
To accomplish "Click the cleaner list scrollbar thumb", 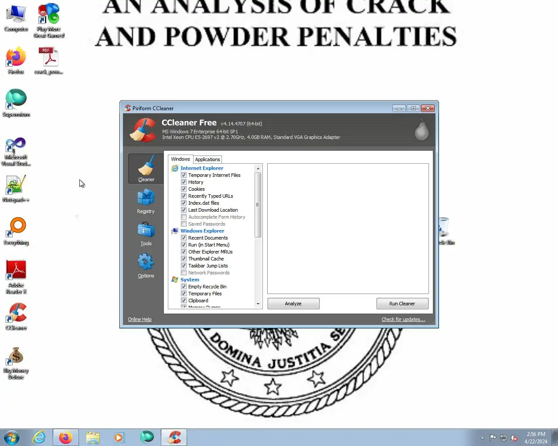I will (258, 205).
